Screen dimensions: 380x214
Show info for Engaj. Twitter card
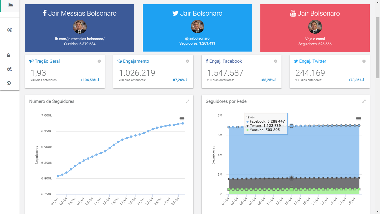tap(364, 61)
